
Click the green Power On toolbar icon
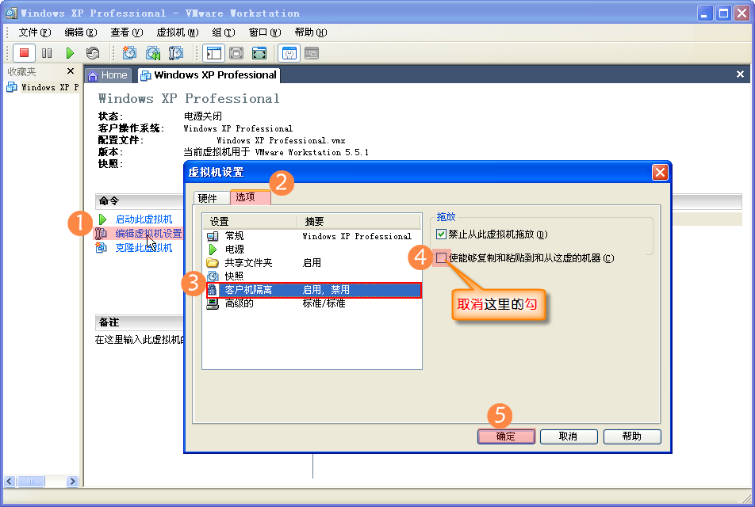(x=70, y=53)
